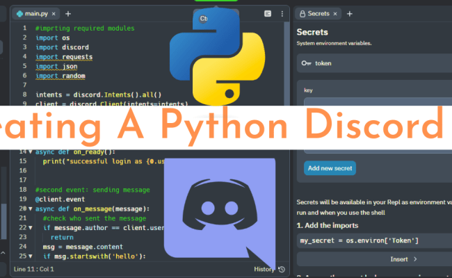Focus the key input field in Secrets
452x278 pixels.
378,101
